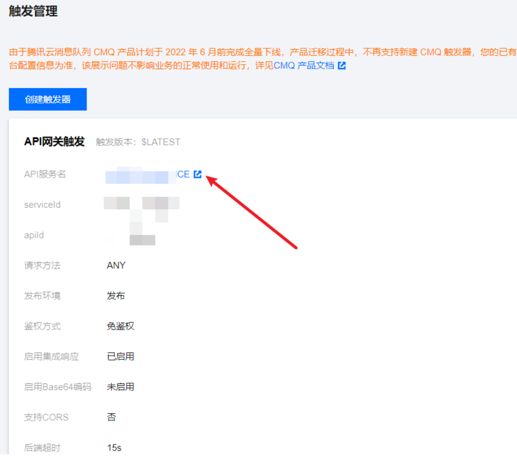Select the 15s backend timeout value
This screenshot has width=517, height=458.
click(x=114, y=448)
